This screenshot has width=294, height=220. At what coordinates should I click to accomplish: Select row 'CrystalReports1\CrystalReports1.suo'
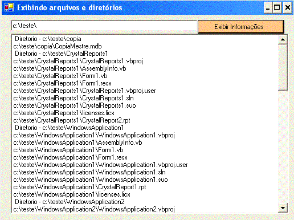pos(145,105)
